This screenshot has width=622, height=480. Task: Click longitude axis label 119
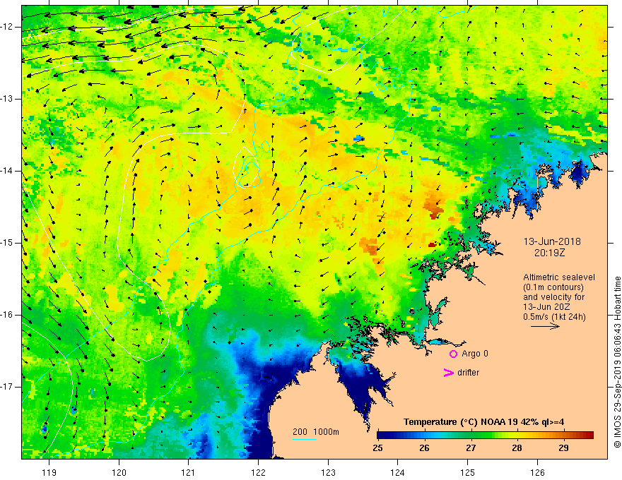(x=49, y=472)
